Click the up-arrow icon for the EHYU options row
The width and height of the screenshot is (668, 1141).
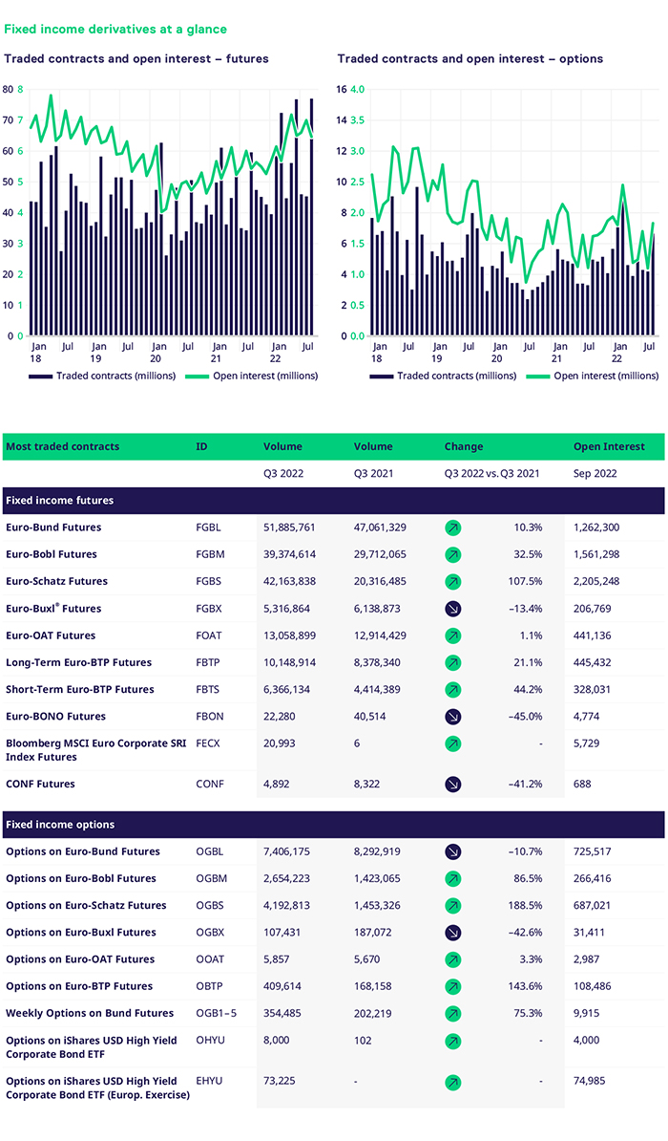452,1083
